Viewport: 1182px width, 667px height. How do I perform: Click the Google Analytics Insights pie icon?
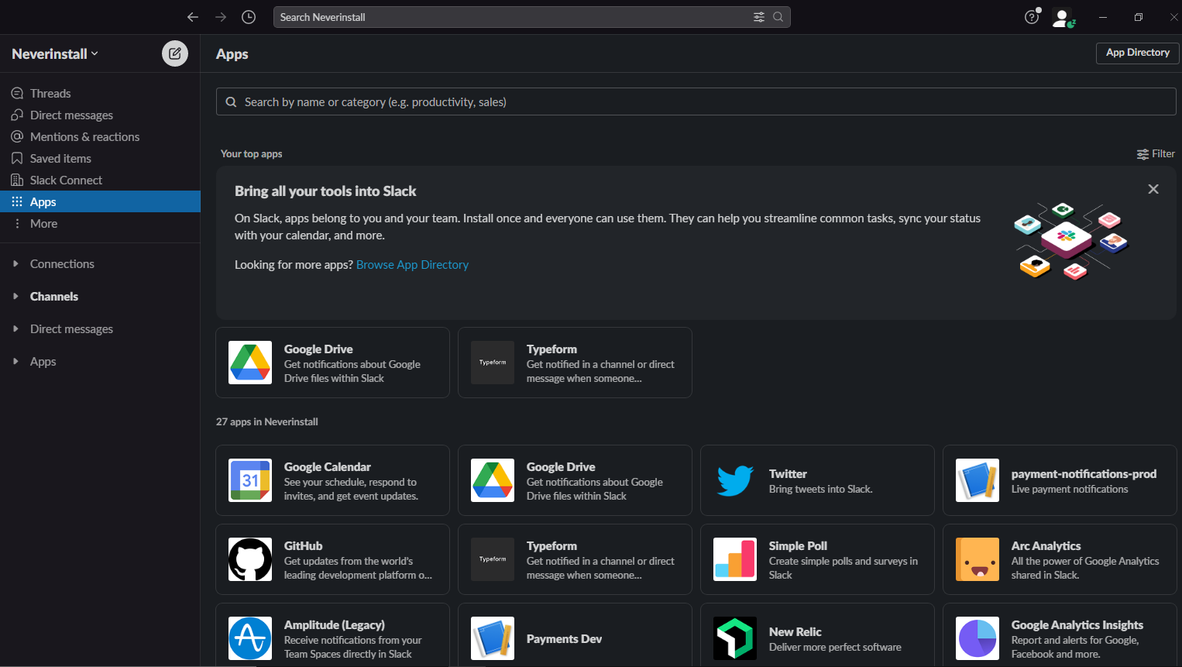coord(978,638)
